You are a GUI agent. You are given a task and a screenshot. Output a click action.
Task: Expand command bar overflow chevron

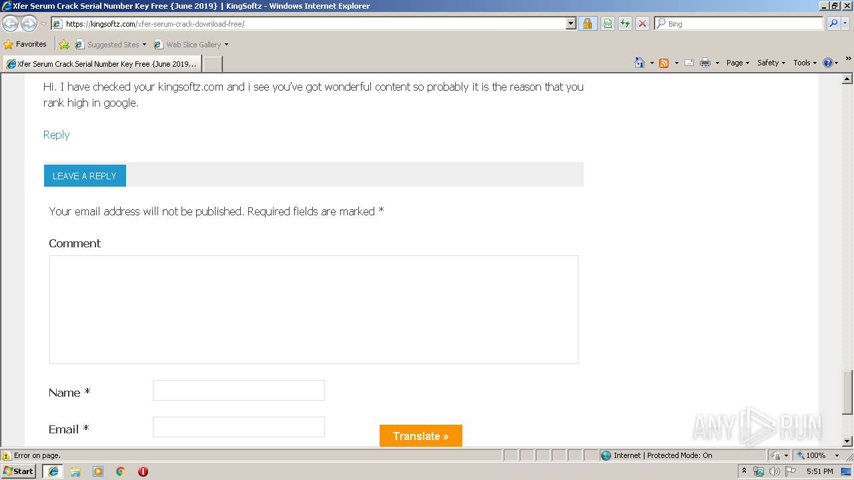click(x=848, y=59)
